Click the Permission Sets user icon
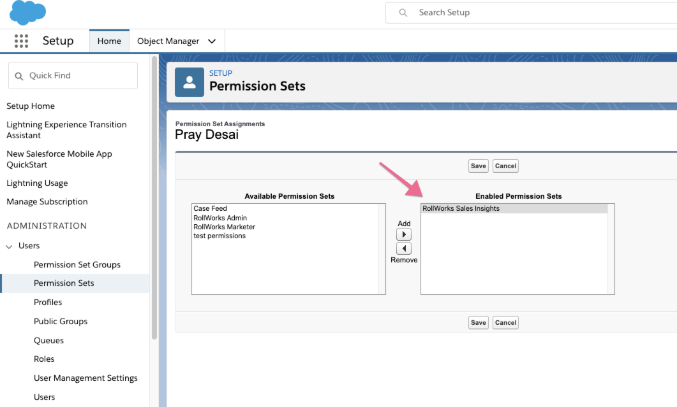Image resolution: width=677 pixels, height=407 pixels. click(189, 82)
